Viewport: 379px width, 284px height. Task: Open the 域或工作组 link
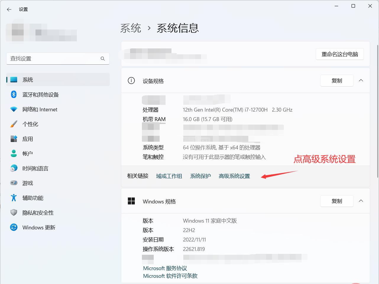[x=169, y=176]
